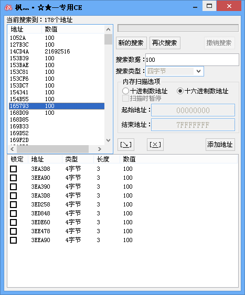Toggle lock checkbox for 3EA390 row
Image resolution: width=245 pixels, height=295 pixels.
pos(13,187)
